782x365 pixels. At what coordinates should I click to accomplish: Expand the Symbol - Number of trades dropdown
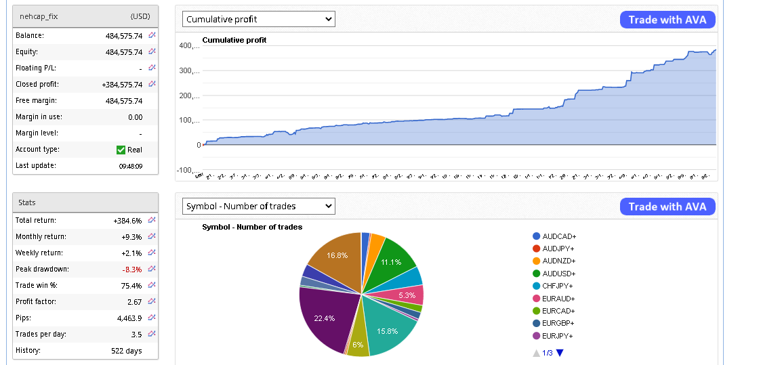259,206
